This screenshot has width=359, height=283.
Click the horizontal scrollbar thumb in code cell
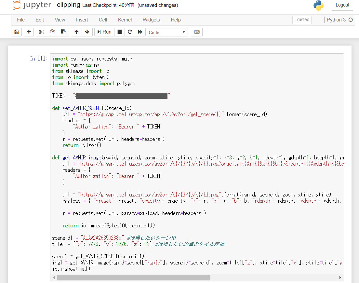[x=134, y=277]
